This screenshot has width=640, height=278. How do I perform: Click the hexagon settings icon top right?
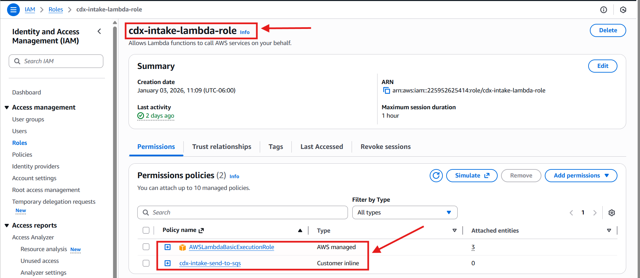(x=623, y=10)
